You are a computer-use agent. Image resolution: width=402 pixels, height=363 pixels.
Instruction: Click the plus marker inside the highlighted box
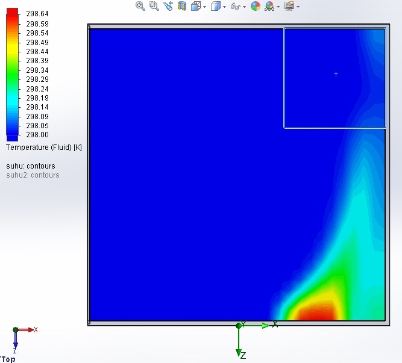pos(336,74)
